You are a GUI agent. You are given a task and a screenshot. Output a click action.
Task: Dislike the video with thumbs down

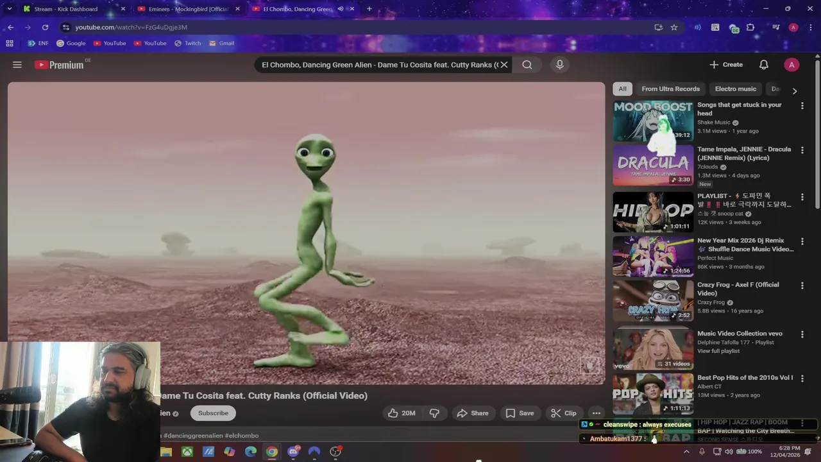pyautogui.click(x=435, y=413)
